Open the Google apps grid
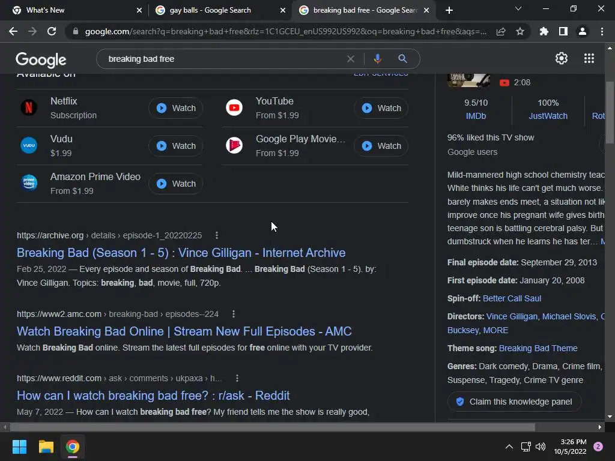615x461 pixels. (x=589, y=58)
